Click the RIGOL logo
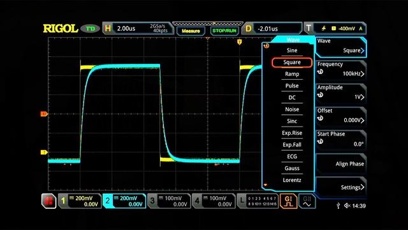This screenshot has width=408, height=230. (x=61, y=28)
